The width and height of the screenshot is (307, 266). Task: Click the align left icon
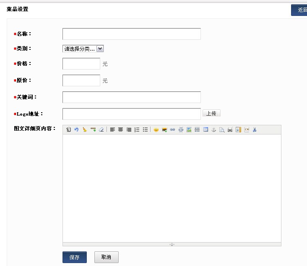[x=112, y=130]
